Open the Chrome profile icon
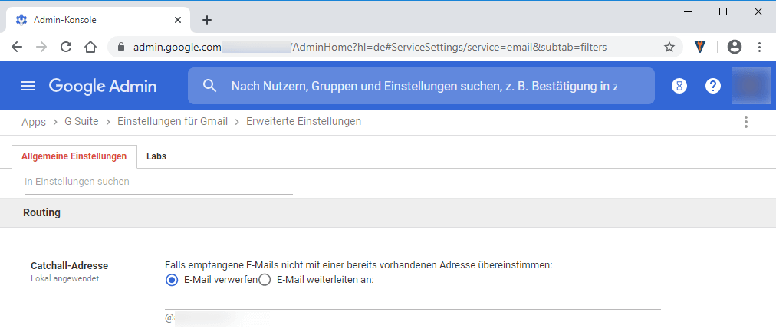The height and width of the screenshot is (335, 776). 735,47
